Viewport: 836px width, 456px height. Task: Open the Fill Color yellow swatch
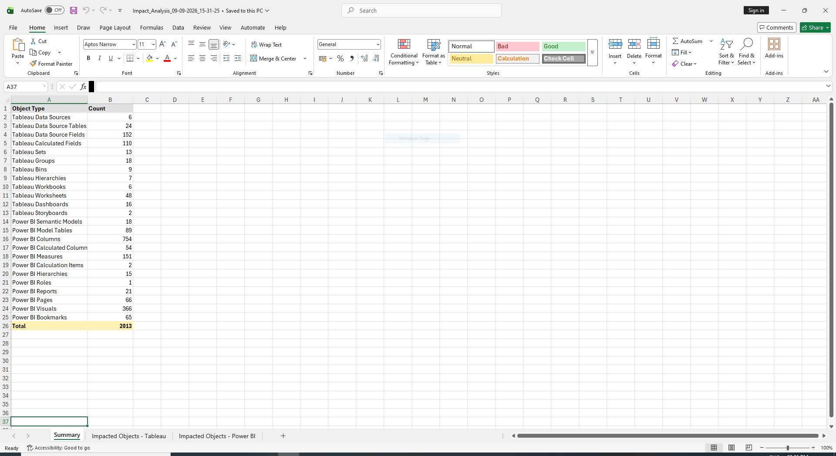[x=150, y=58]
